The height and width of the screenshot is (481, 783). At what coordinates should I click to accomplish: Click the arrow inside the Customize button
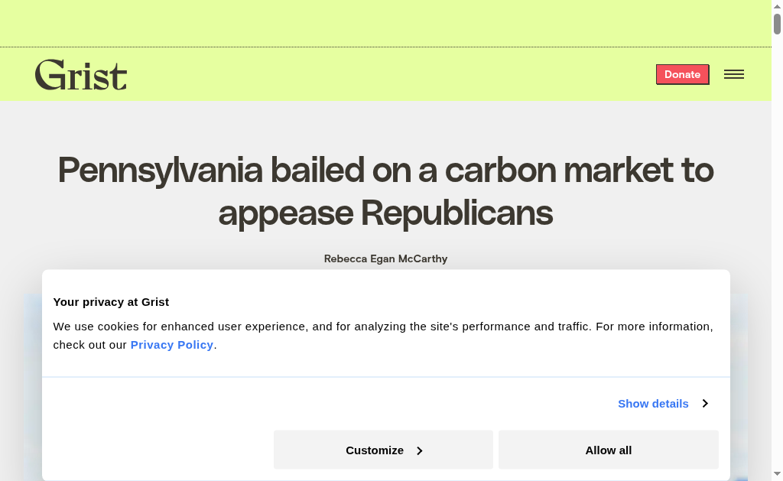[x=420, y=451]
